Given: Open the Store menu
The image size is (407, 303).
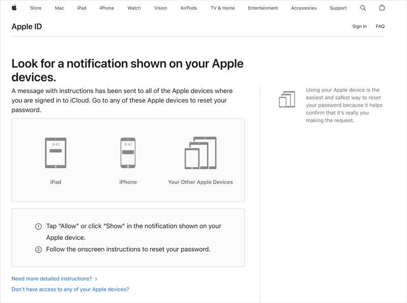Looking at the screenshot, I should point(36,8).
